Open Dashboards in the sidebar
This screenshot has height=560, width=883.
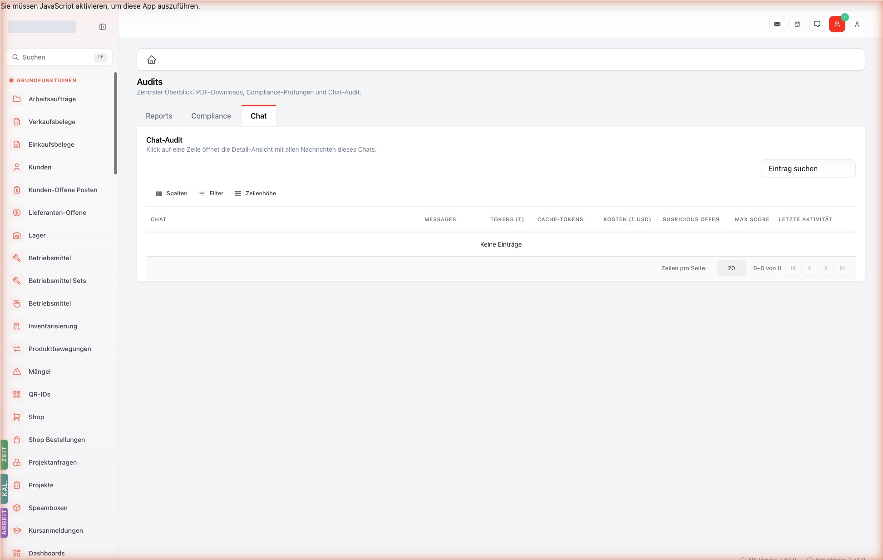(x=59, y=553)
